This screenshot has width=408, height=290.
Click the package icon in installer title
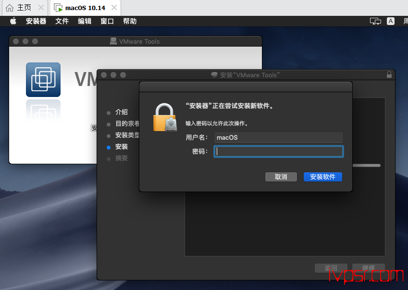tap(214, 75)
